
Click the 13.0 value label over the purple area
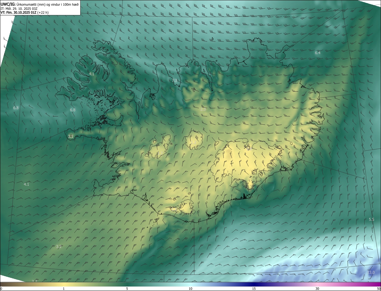tap(371, 272)
